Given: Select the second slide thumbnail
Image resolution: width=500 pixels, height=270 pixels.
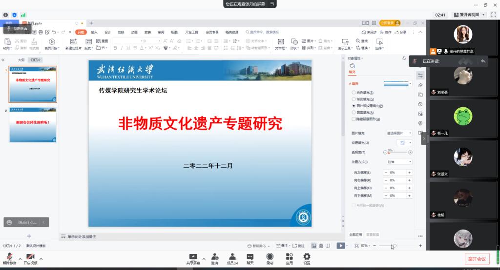Looking at the screenshot, I should pos(33,125).
